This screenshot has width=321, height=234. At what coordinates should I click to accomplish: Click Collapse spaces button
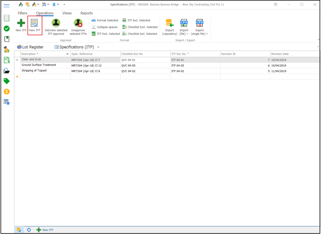point(104,27)
